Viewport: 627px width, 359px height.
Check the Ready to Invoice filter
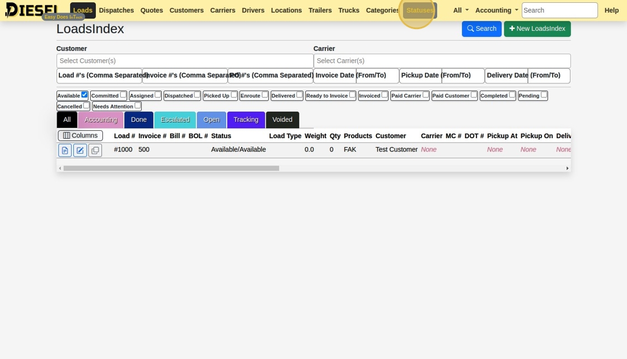pos(352,95)
